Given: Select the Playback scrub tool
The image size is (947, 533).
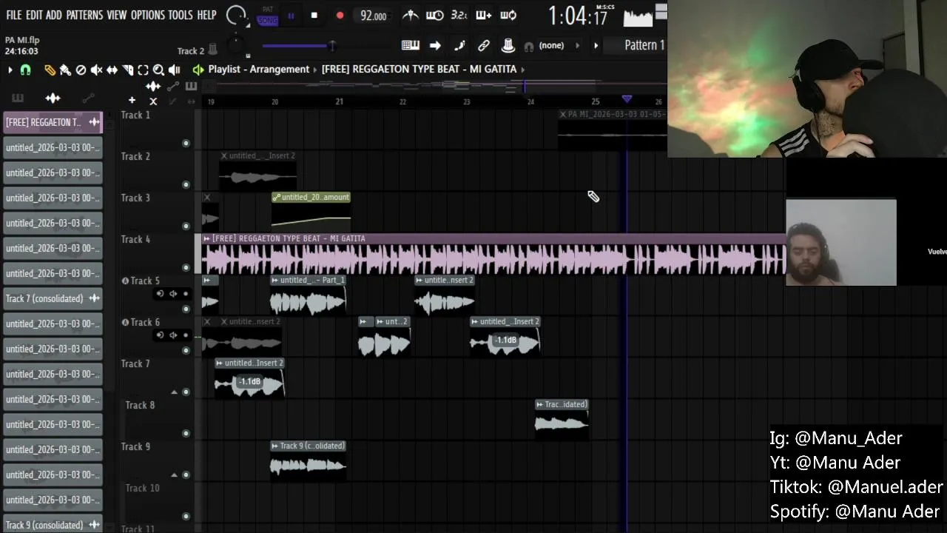Looking at the screenshot, I should pos(175,70).
